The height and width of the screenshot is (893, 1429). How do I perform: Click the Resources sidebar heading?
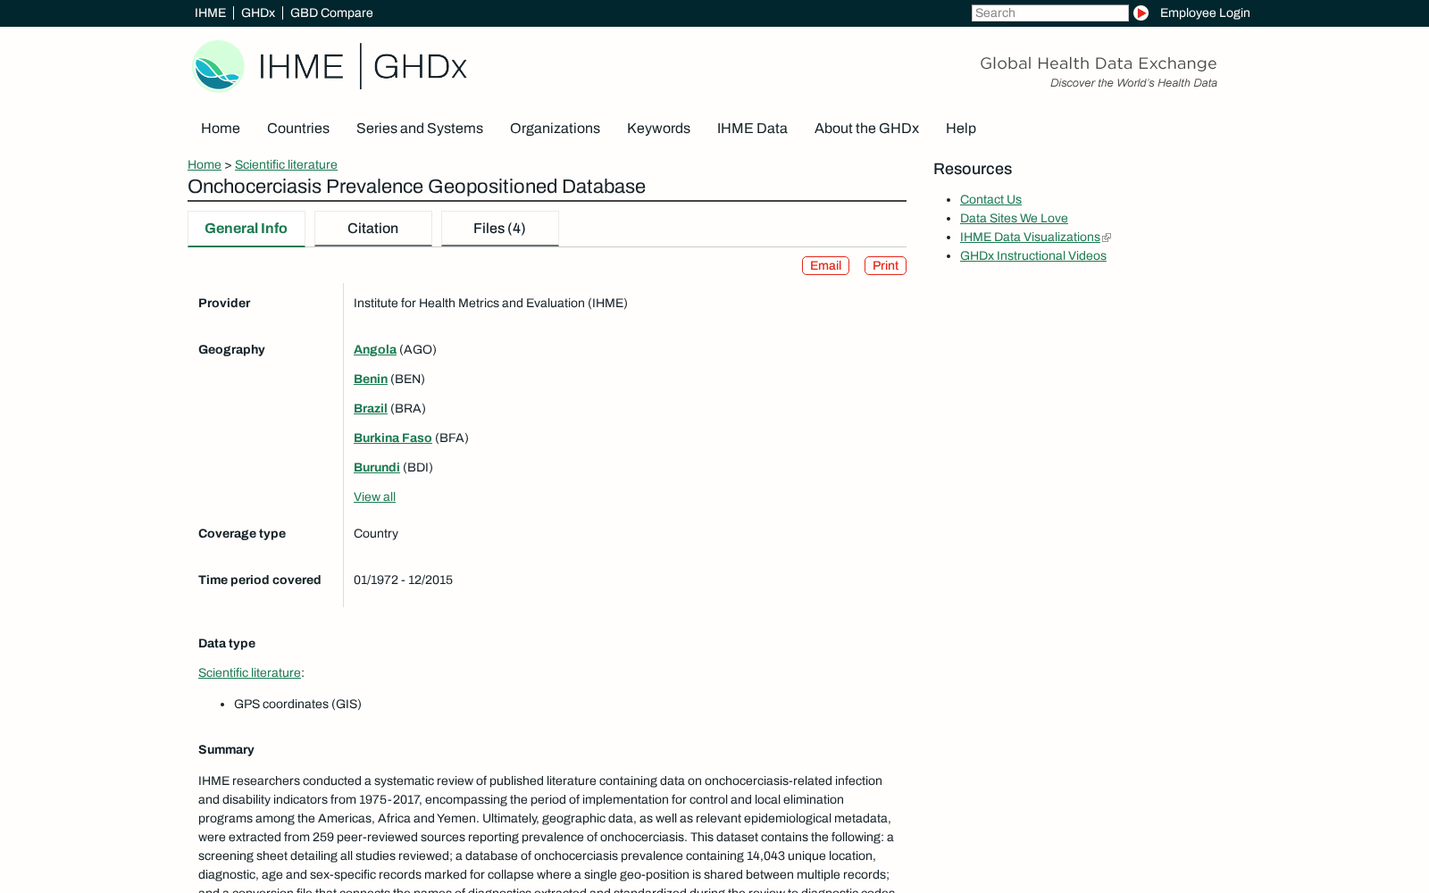(973, 169)
